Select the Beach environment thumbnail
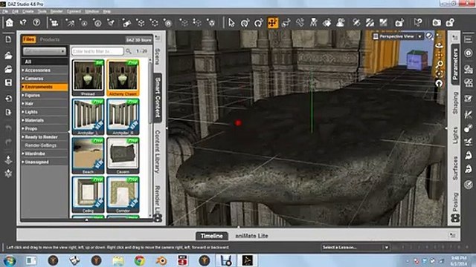Screen dimensions: 476x267 pyautogui.click(x=88, y=156)
